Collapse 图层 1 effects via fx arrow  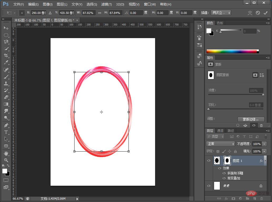tap(265, 161)
